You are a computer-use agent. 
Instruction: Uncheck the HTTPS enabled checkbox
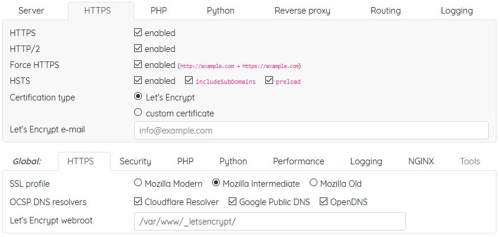click(138, 33)
